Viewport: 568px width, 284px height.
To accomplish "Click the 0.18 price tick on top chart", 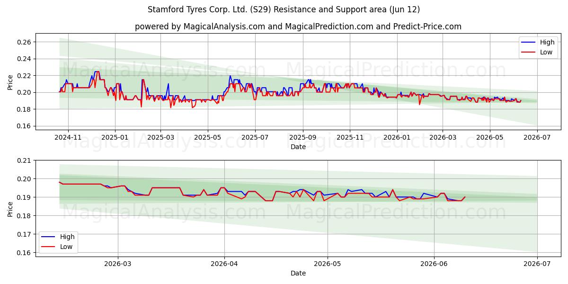I will point(25,109).
